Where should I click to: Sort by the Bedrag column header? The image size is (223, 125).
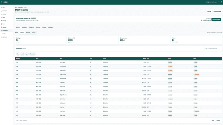pyautogui.click(x=145, y=59)
